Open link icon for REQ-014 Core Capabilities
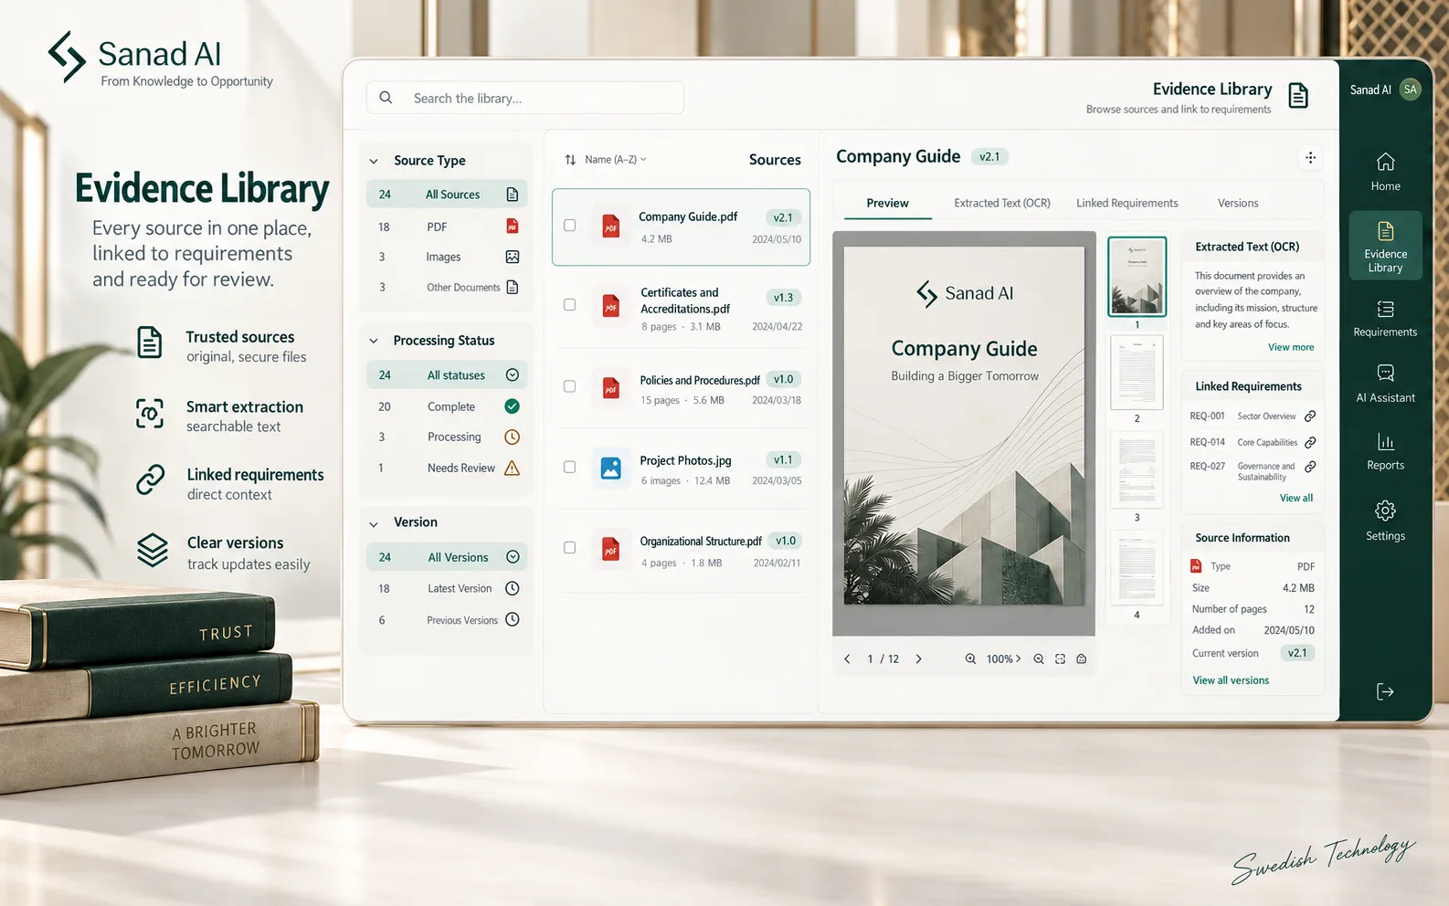Screen dimensions: 1449x906 tap(1310, 442)
